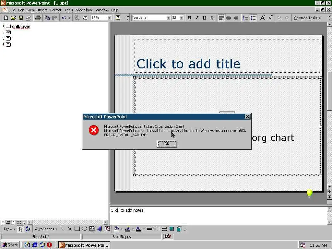Click the New blank presentation icon
Screen dimensions: 332x249
6,18
